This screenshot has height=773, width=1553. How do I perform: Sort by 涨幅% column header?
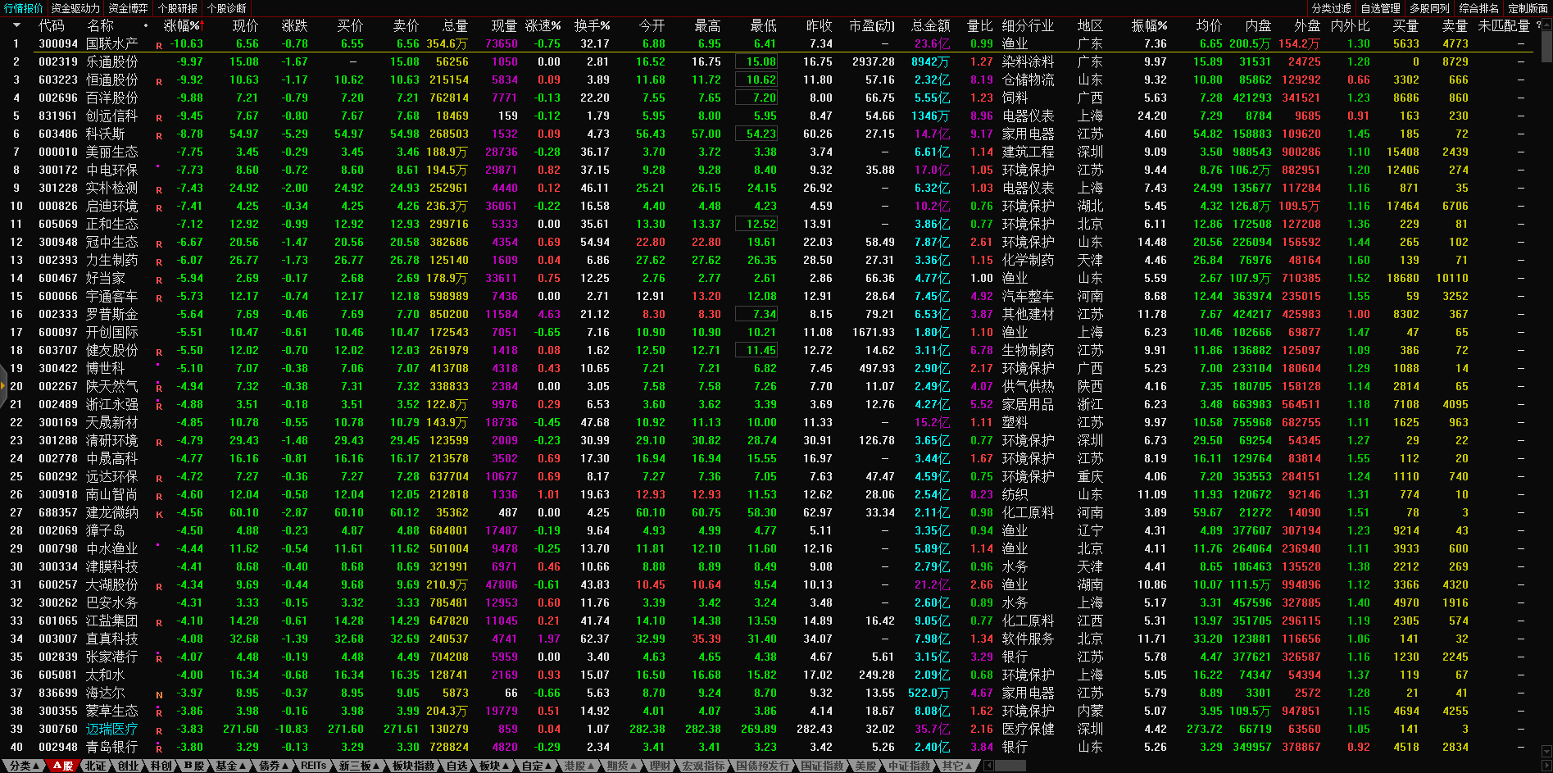pos(182,25)
